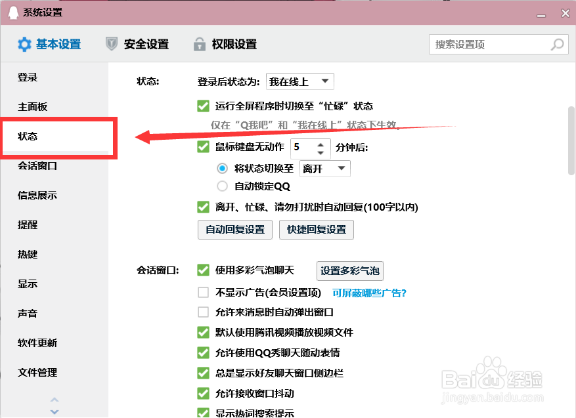Image resolution: width=576 pixels, height=418 pixels.
Task: Uncheck 使用多彩气泡聊天
Action: [x=204, y=270]
